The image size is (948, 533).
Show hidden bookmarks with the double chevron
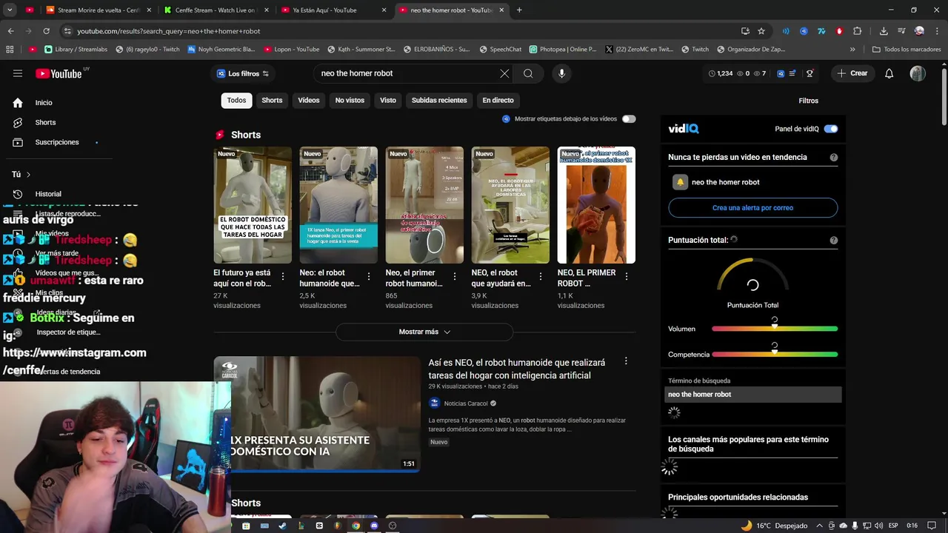(852, 50)
